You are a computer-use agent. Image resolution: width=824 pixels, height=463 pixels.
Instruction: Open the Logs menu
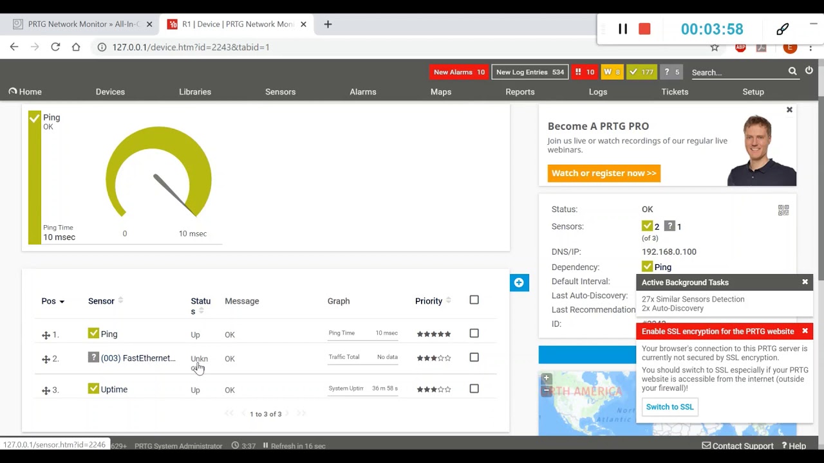pyautogui.click(x=598, y=92)
